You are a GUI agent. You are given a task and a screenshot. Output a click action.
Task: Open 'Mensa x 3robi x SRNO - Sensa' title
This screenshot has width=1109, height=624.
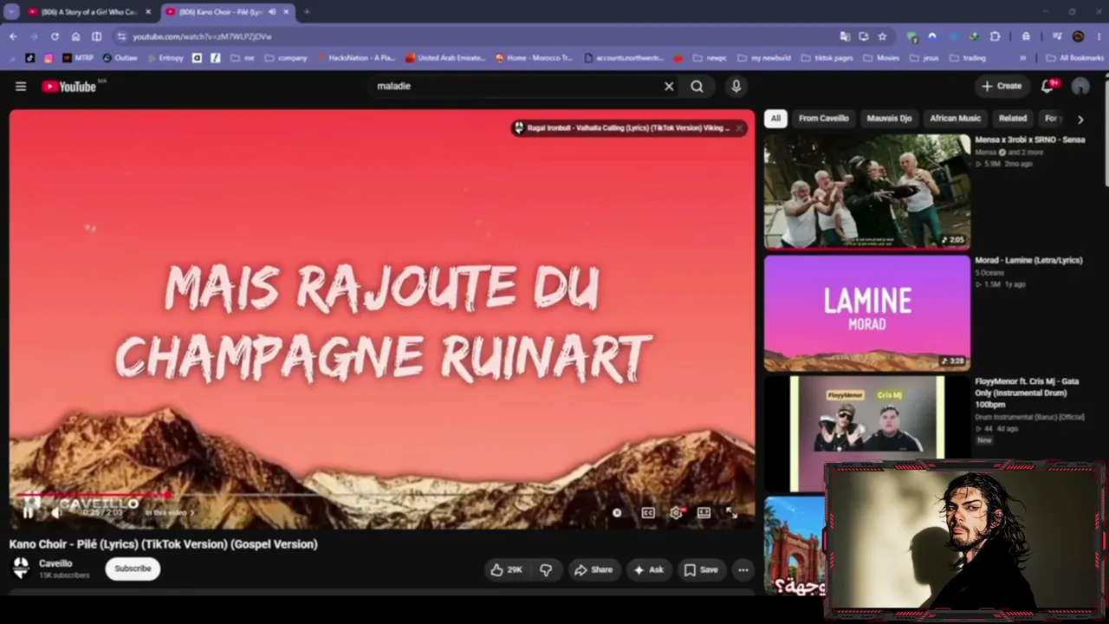1030,140
